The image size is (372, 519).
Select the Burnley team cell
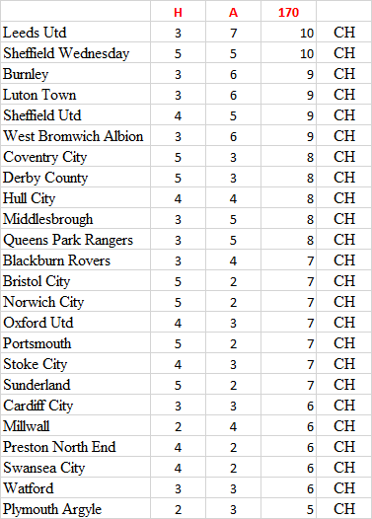[x=76, y=73]
